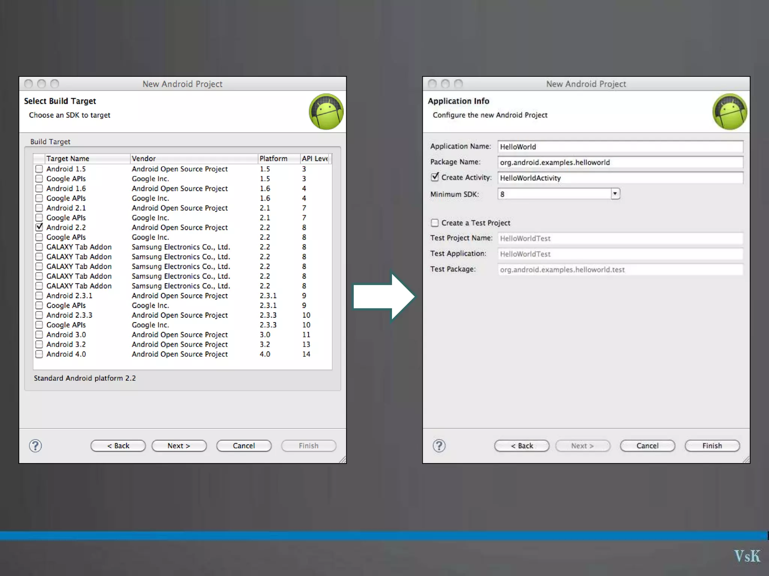Image resolution: width=769 pixels, height=576 pixels.
Task: Click Android logo in Select Build Target window
Action: click(326, 112)
